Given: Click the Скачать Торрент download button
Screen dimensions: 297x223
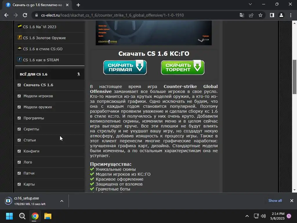Looking at the screenshot, I should tap(183, 67).
